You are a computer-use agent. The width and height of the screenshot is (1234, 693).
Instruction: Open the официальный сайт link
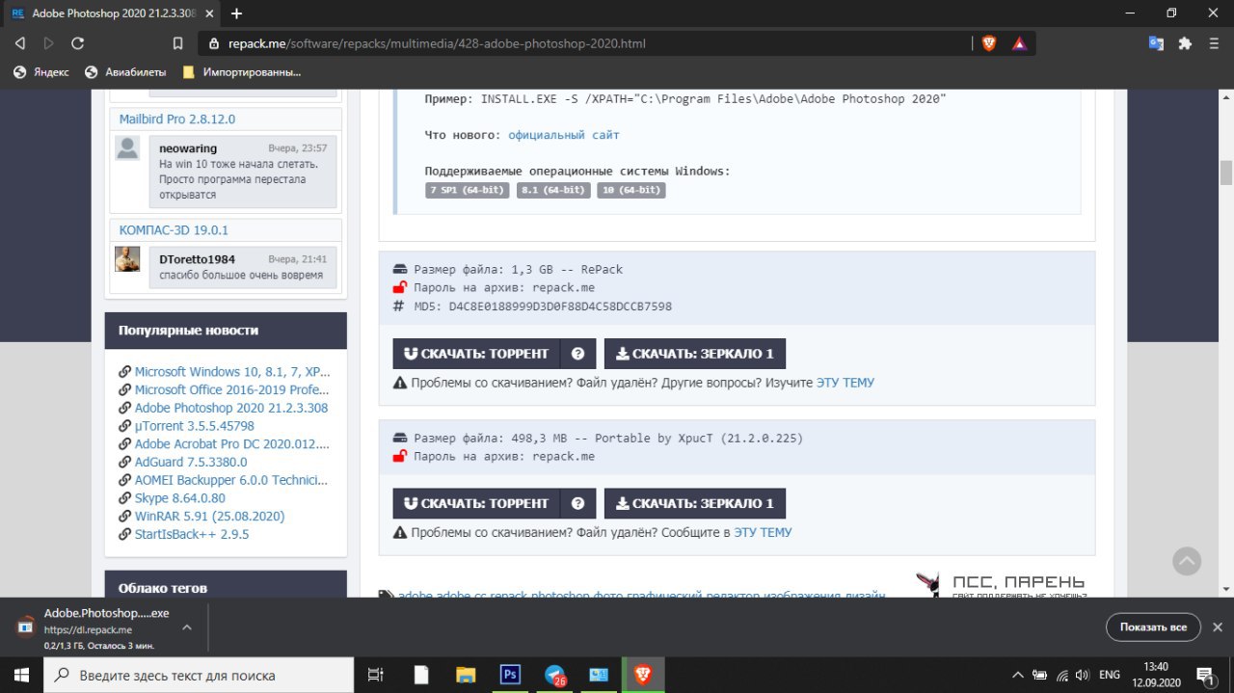click(564, 135)
